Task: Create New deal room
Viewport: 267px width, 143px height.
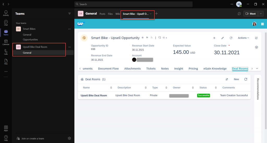Action: 236,79
